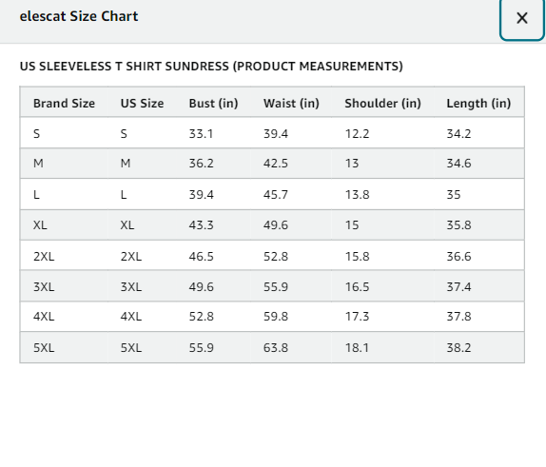546x467 pixels.
Task: Click the US Size column header
Action: click(x=142, y=104)
